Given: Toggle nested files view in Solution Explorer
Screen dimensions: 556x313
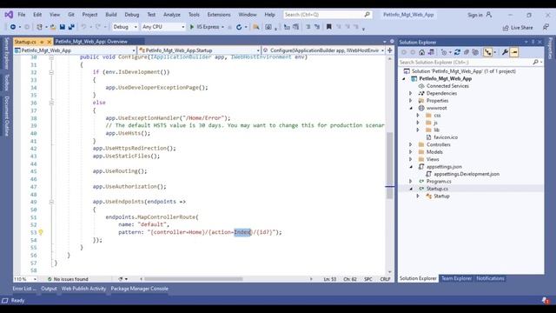Looking at the screenshot, I should click(488, 52).
